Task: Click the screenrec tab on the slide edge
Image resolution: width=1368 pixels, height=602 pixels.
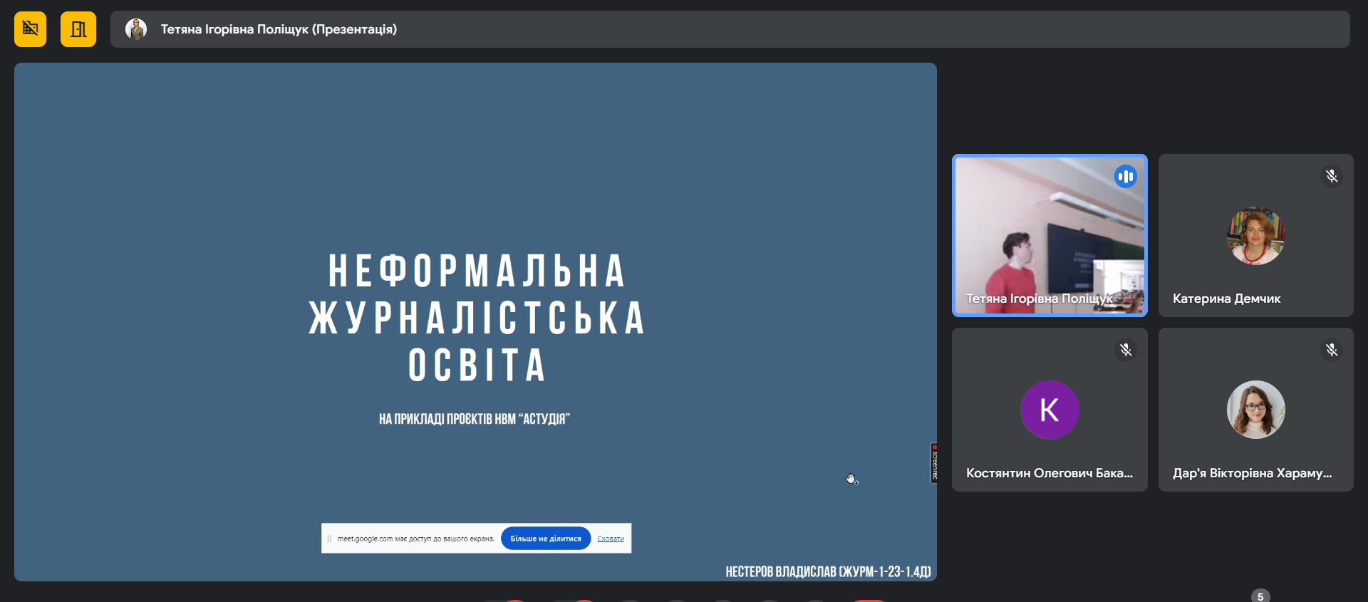Action: point(933,463)
